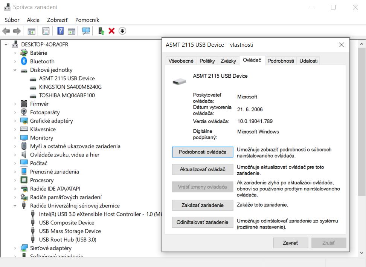Click the down-arrow disable device icon

click(x=122, y=31)
